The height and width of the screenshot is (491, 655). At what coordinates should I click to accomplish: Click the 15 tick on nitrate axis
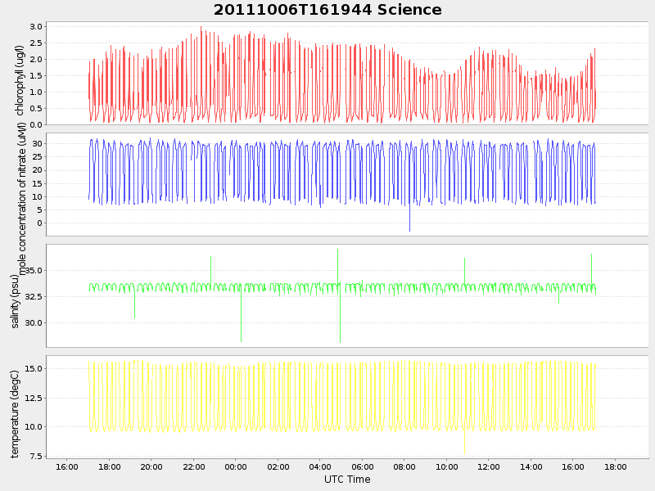click(38, 183)
